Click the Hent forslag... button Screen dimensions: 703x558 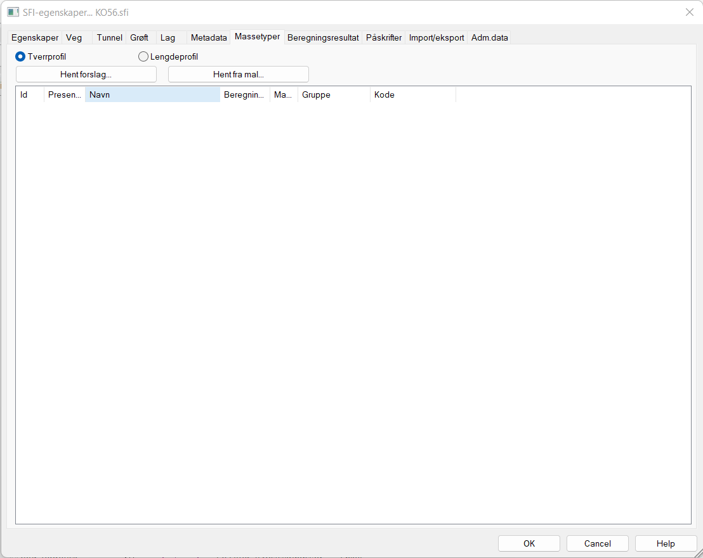pyautogui.click(x=86, y=74)
